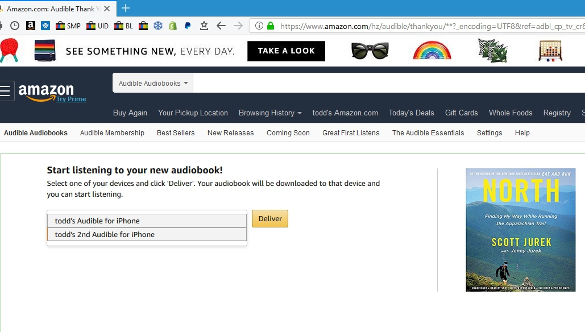Viewport: 585px width, 332px height.
Task: Open Audible Settings
Action: point(489,133)
